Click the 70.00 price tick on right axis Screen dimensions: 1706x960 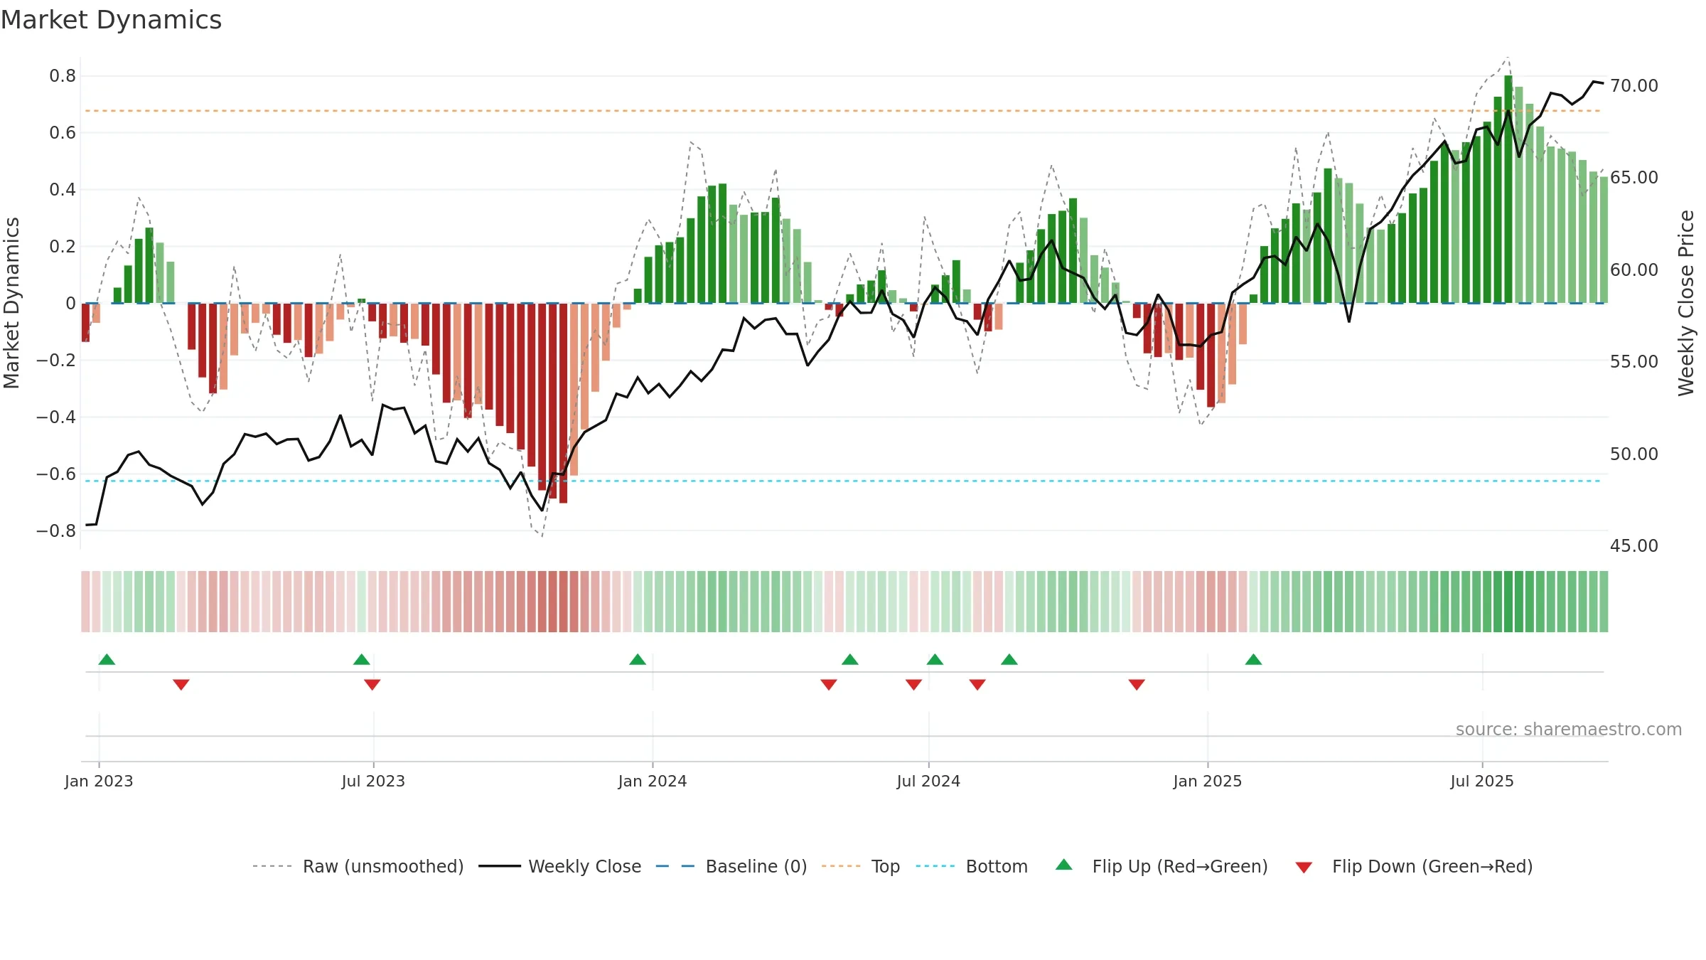[x=1633, y=86]
